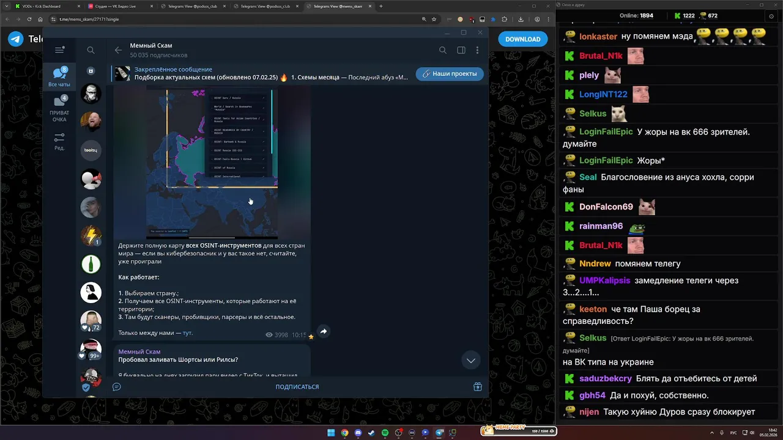Viewport: 783px width, 440px height.
Task: Follow the тут. link in the post
Action: [x=188, y=333]
